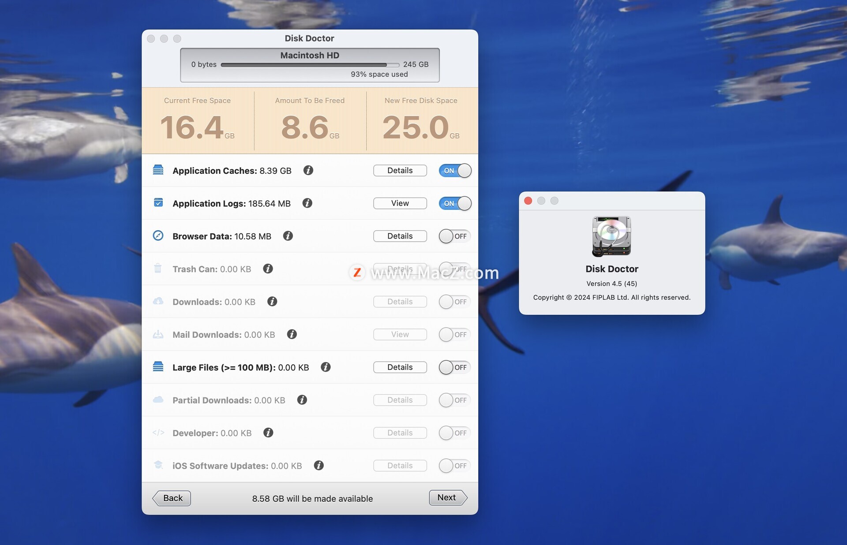Screen dimensions: 847x545
Task: Show info about Large Files
Action: [326, 367]
